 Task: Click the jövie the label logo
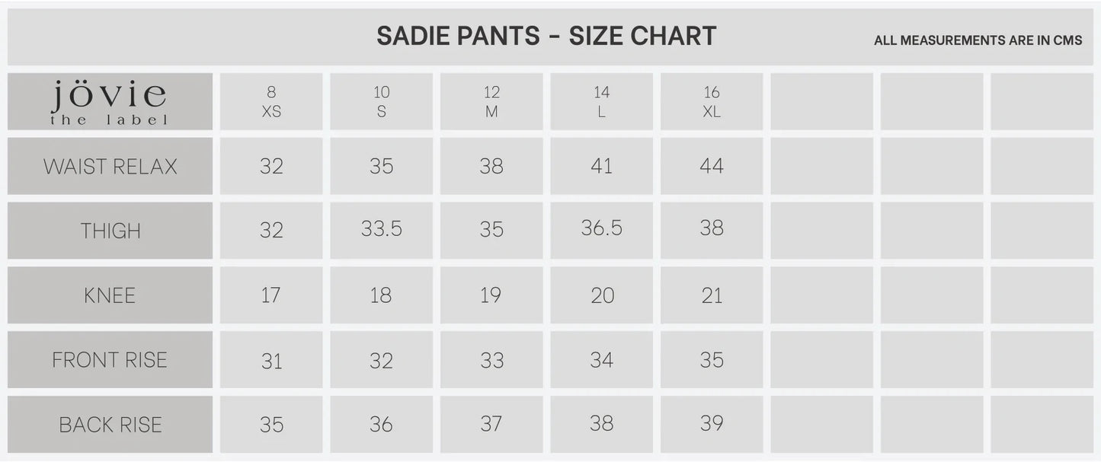pos(110,102)
